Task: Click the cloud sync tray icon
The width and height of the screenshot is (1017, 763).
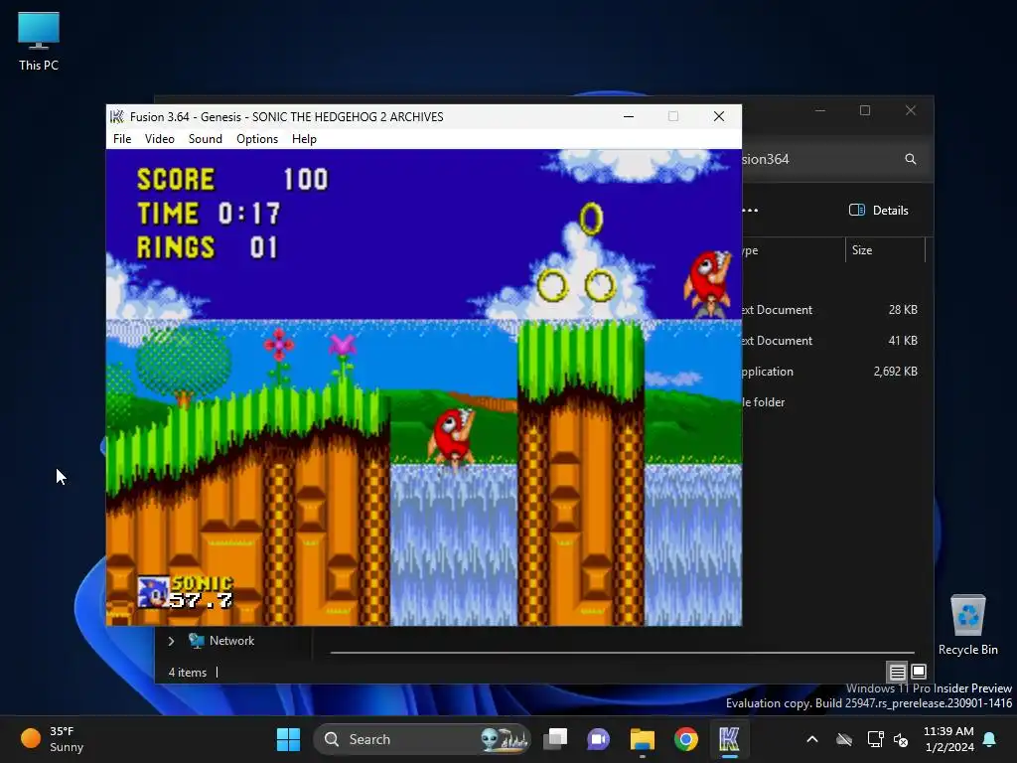Action: [x=844, y=739]
